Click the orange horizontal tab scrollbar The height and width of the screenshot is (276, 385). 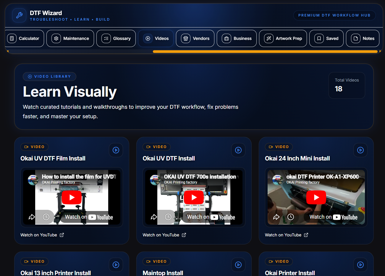(x=265, y=51)
